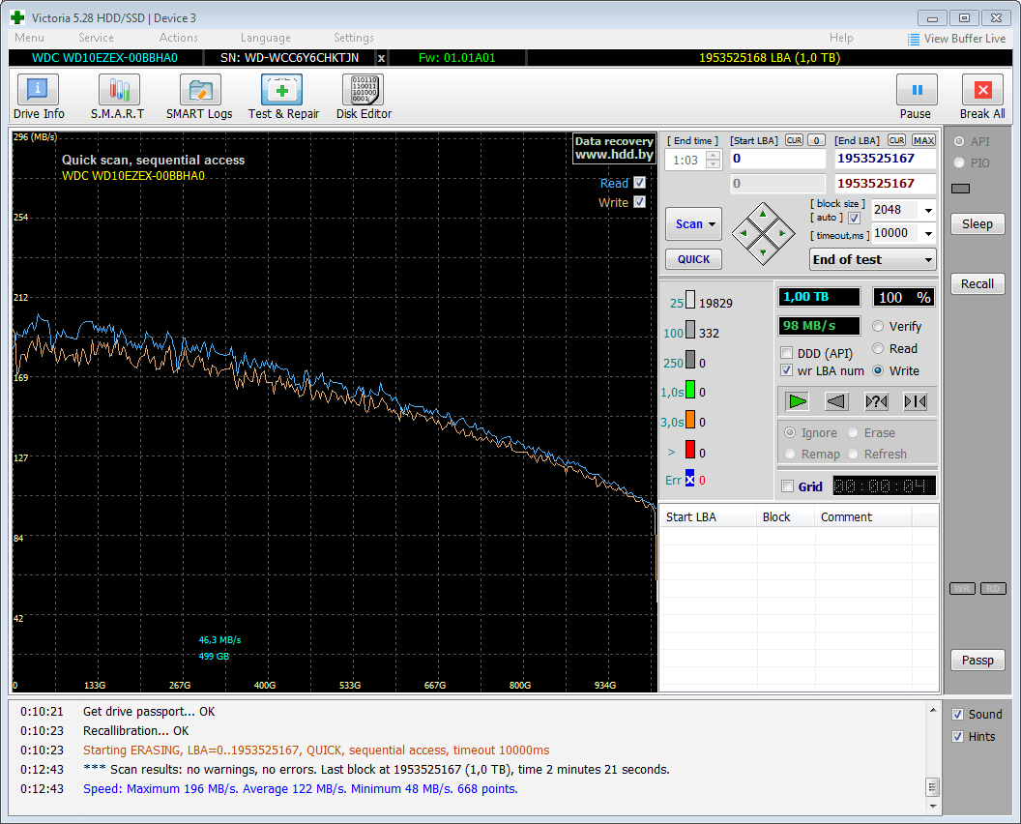Open the Service menu

[x=96, y=38]
